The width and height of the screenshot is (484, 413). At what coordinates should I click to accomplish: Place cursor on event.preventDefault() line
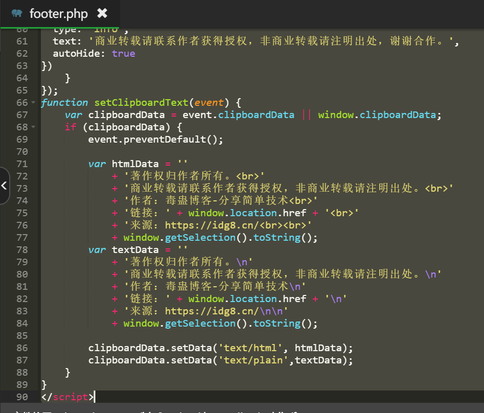pos(155,140)
